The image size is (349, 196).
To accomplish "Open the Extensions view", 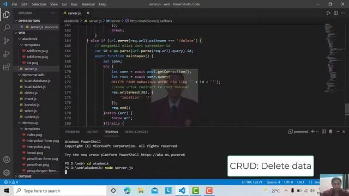I will click(7, 66).
